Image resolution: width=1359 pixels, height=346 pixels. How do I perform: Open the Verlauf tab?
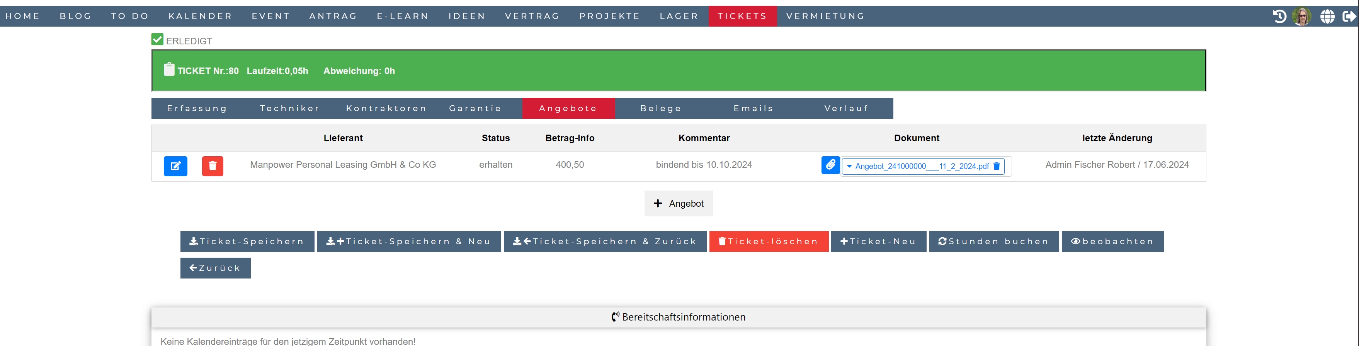pyautogui.click(x=846, y=108)
